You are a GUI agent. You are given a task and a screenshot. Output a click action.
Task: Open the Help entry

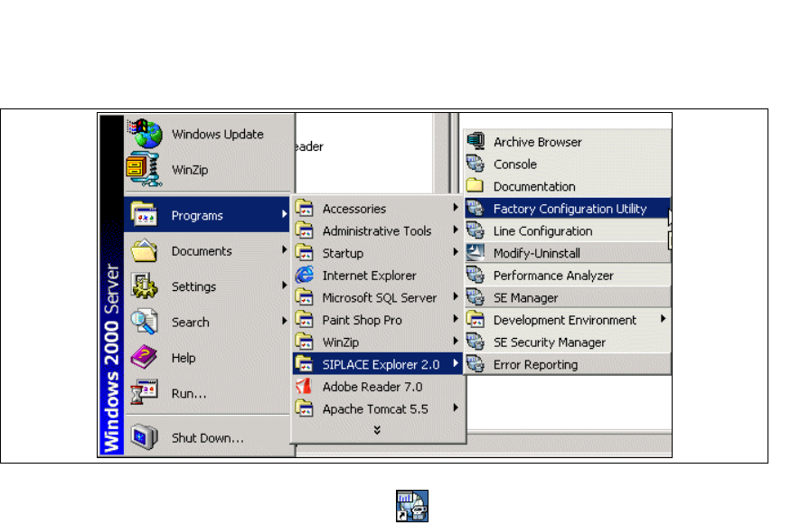coord(209,357)
